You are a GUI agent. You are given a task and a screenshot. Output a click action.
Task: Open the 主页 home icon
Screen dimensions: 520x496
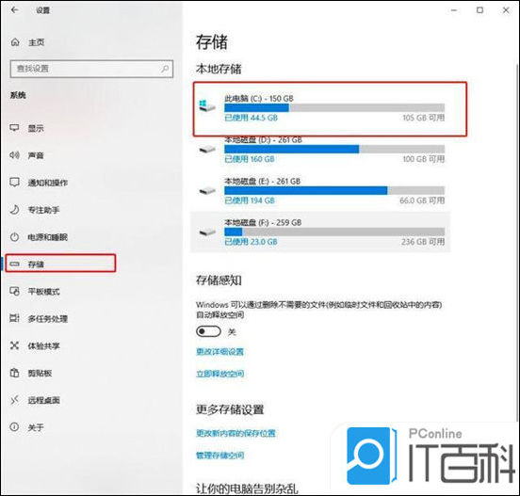click(x=15, y=42)
